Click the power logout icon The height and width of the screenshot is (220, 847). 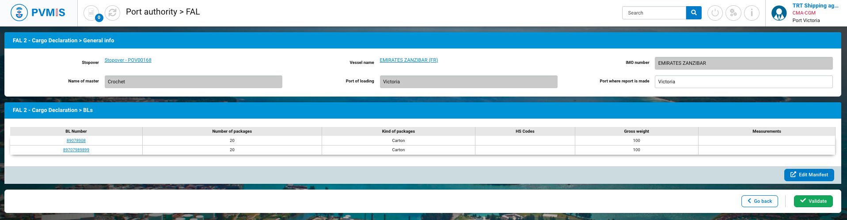pos(715,13)
